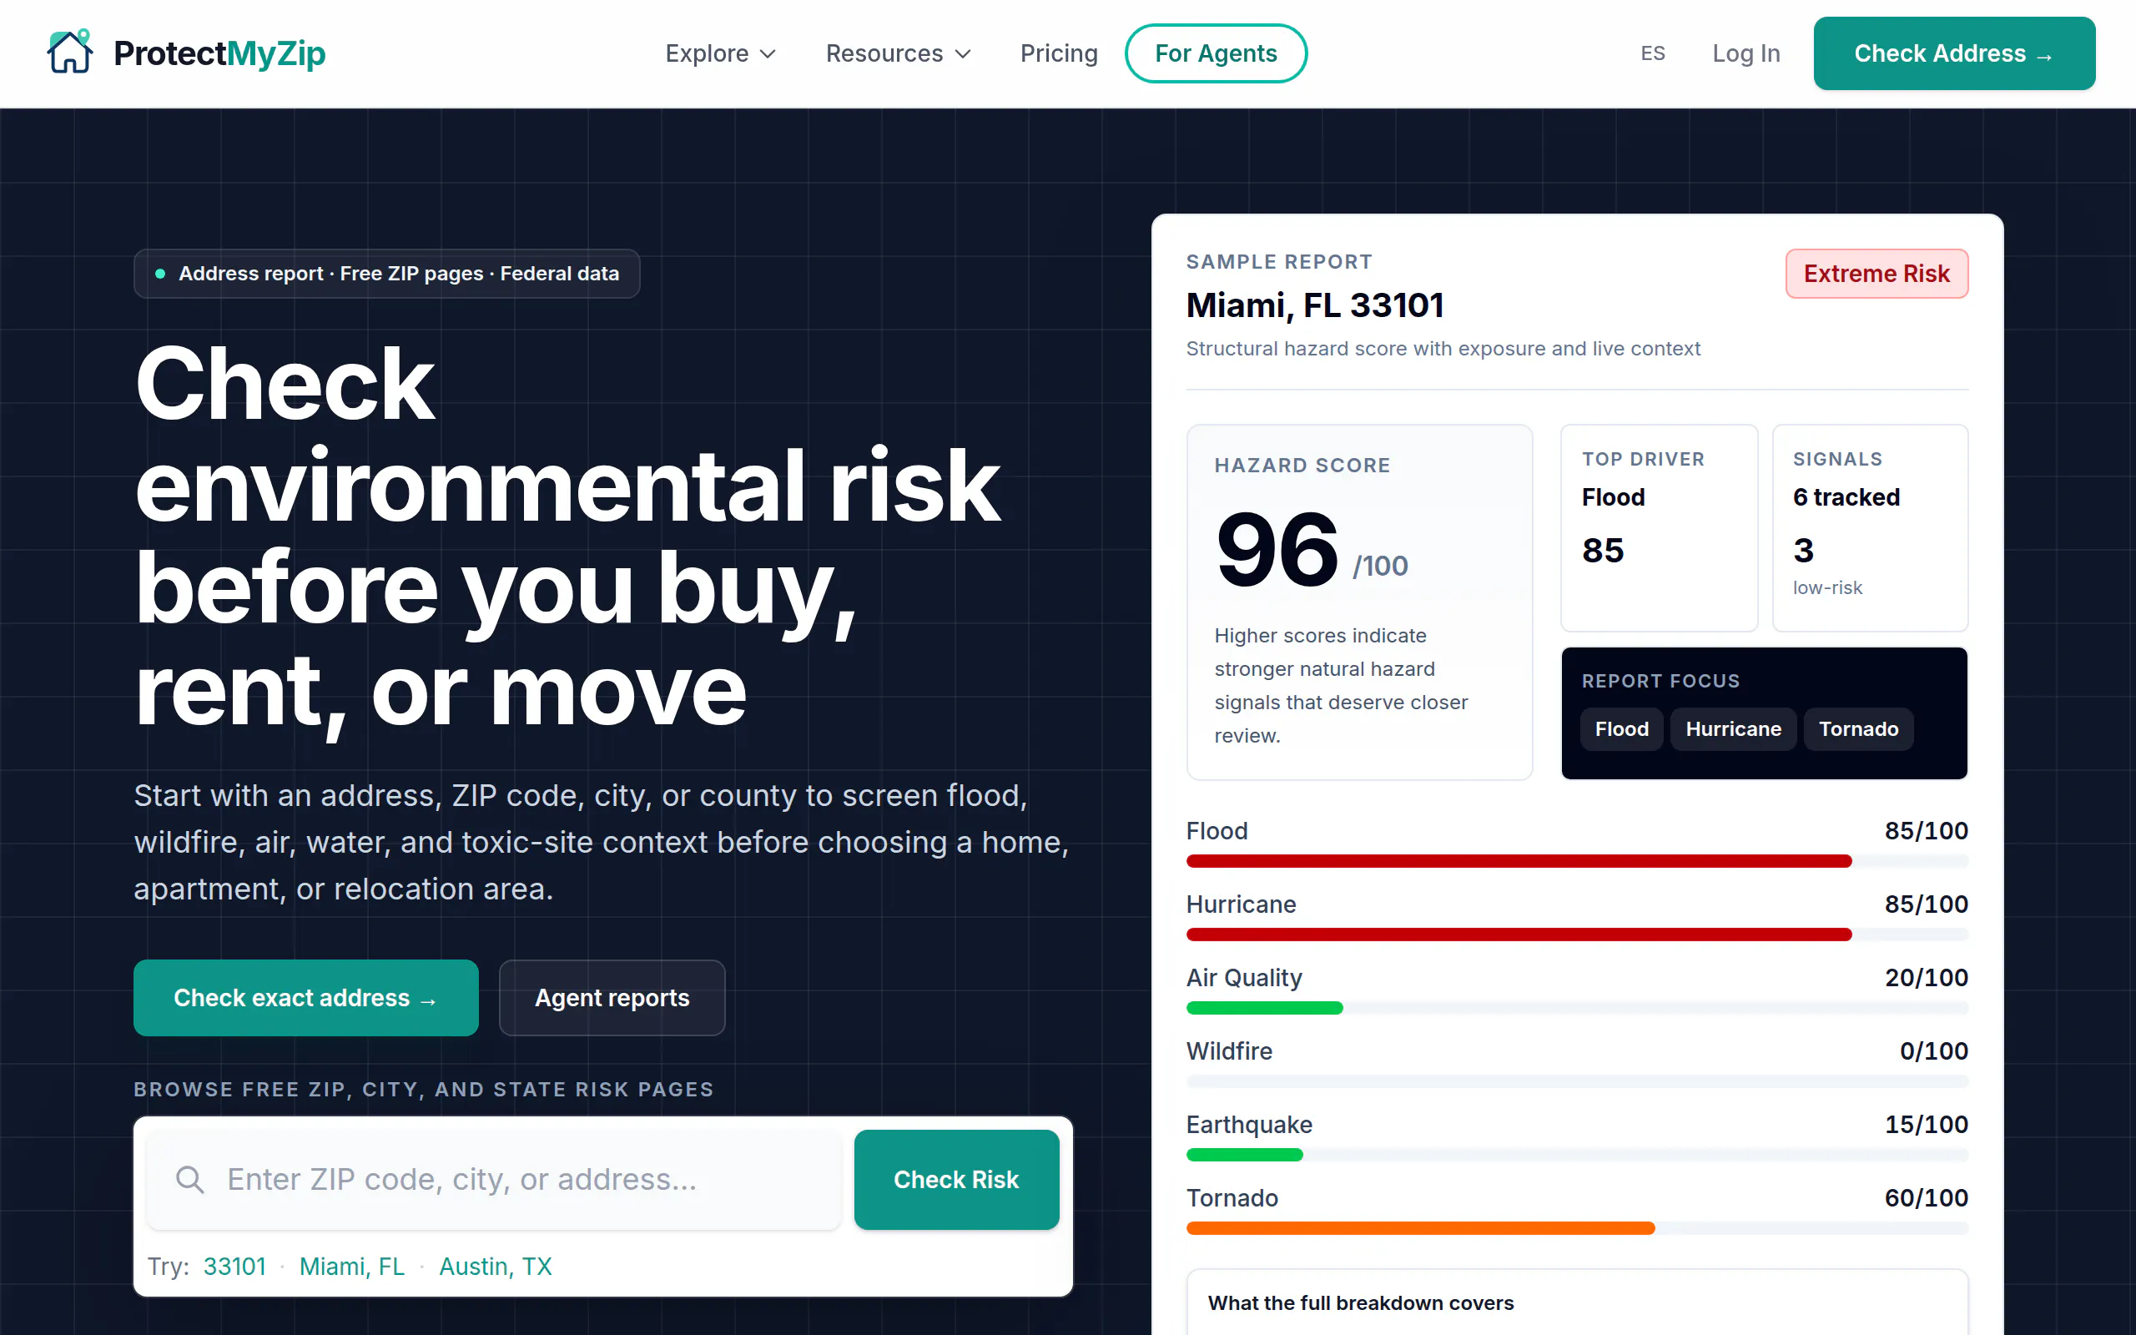Open the Pricing page
The image size is (2136, 1335).
[1058, 54]
